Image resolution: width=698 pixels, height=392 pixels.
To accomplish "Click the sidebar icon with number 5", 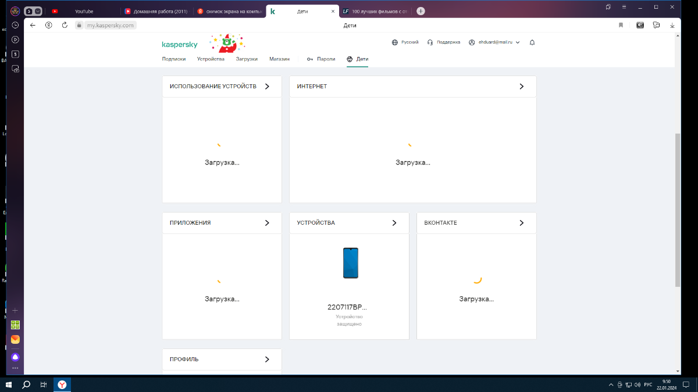I will pos(15,54).
